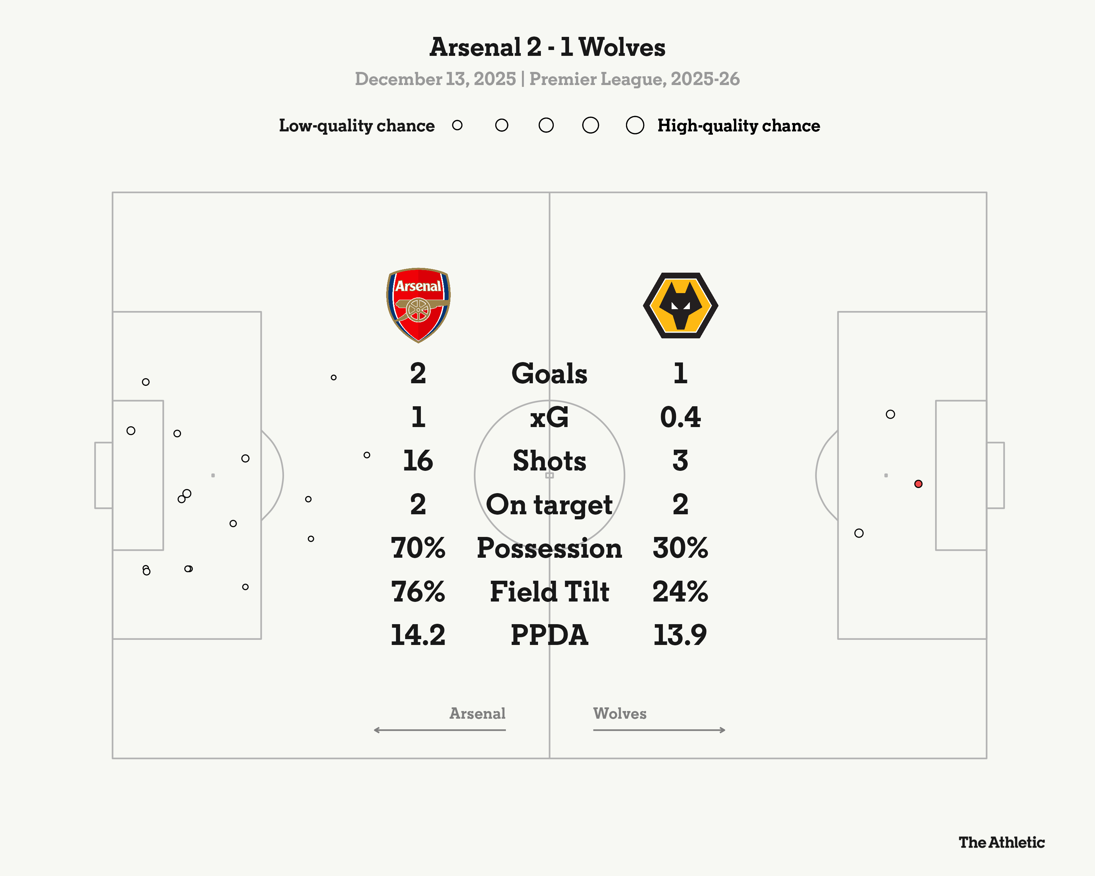Click the "Arsenal 2 - 1 Wolves" title

(547, 47)
